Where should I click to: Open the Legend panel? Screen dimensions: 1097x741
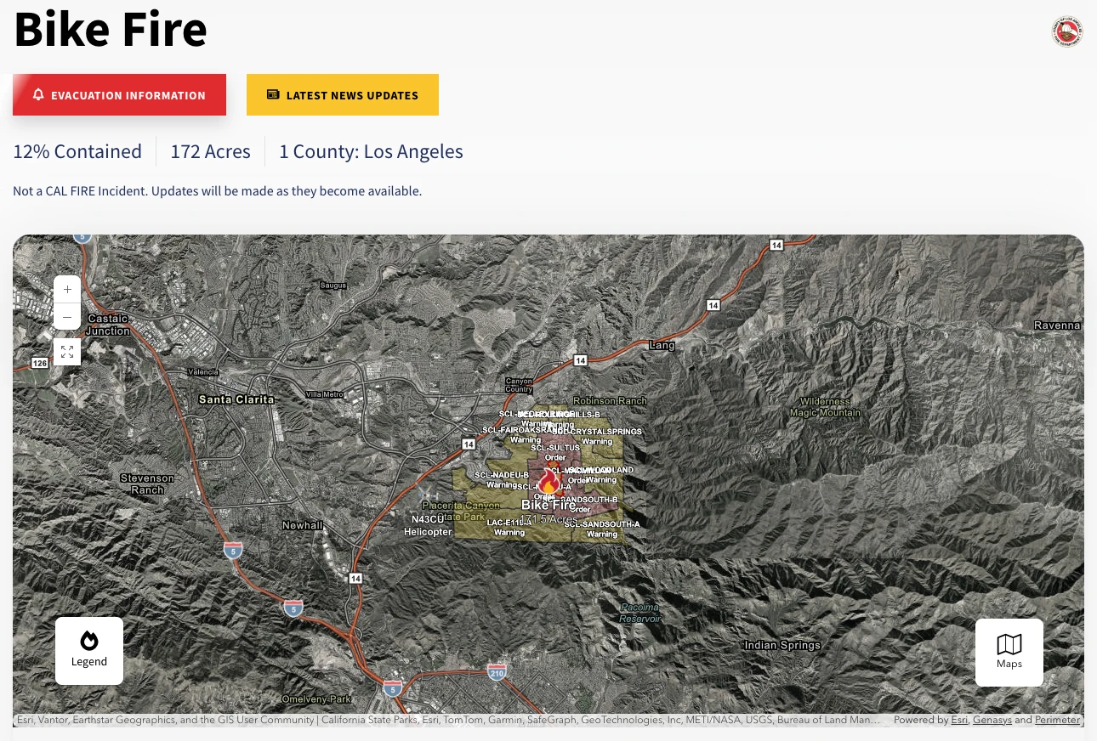[89, 651]
